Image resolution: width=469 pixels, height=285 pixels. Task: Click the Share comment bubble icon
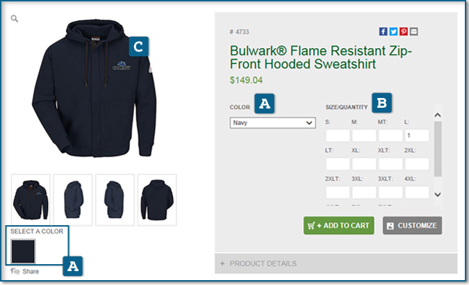click(x=15, y=271)
